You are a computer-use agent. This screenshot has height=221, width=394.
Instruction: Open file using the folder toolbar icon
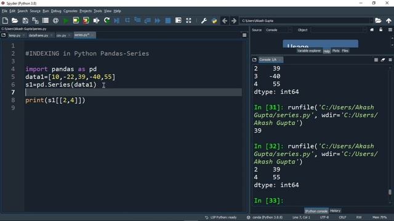(x=15, y=20)
